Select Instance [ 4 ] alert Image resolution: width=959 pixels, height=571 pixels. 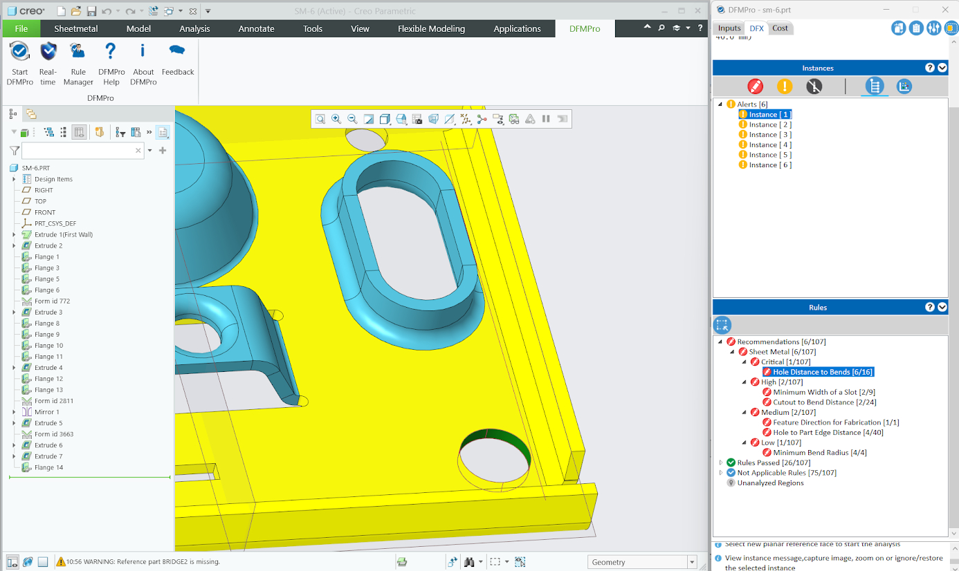coord(769,144)
